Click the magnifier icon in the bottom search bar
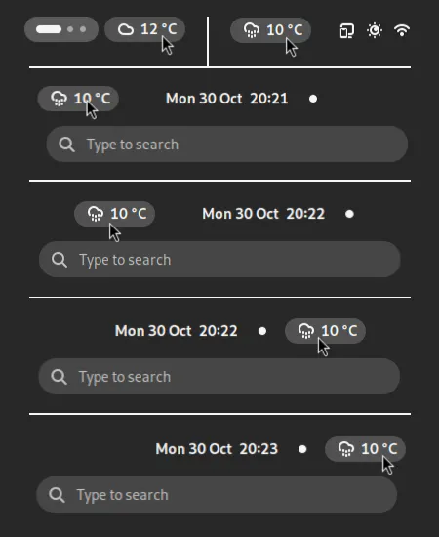The image size is (439, 537). pyautogui.click(x=57, y=495)
